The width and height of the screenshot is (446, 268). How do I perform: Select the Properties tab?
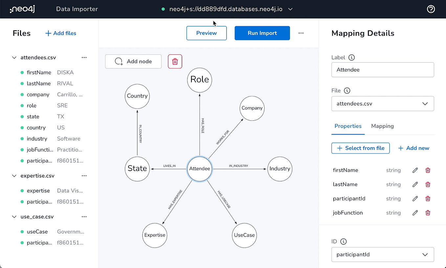pyautogui.click(x=348, y=126)
